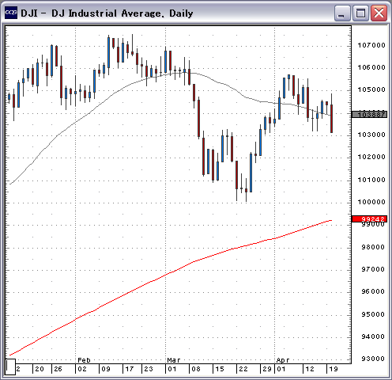Click the Apr month label on time axis
392x380 pixels.
pyautogui.click(x=283, y=360)
